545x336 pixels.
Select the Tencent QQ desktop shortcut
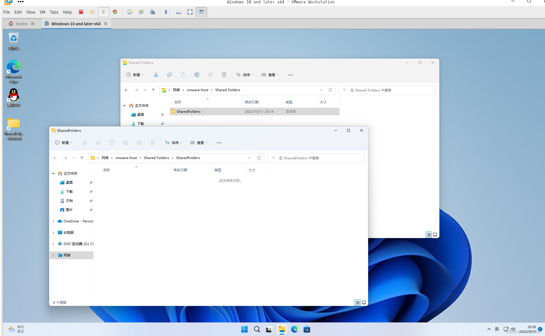point(14,97)
